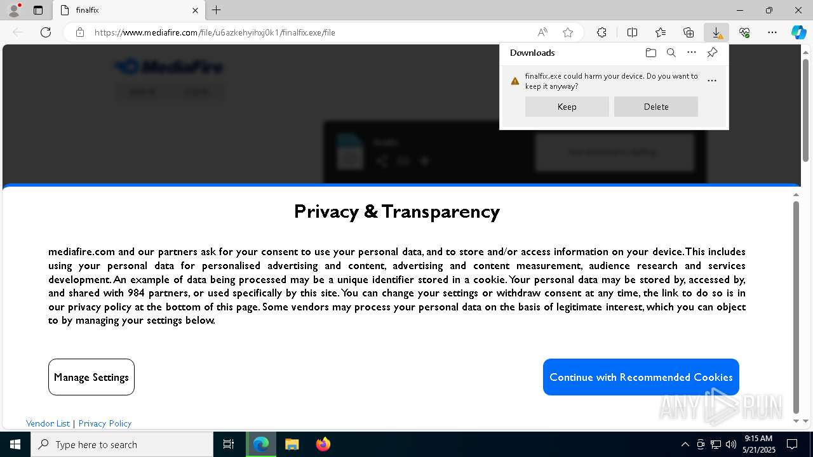Open the Collections icon
The height and width of the screenshot is (457, 813).
click(x=689, y=32)
